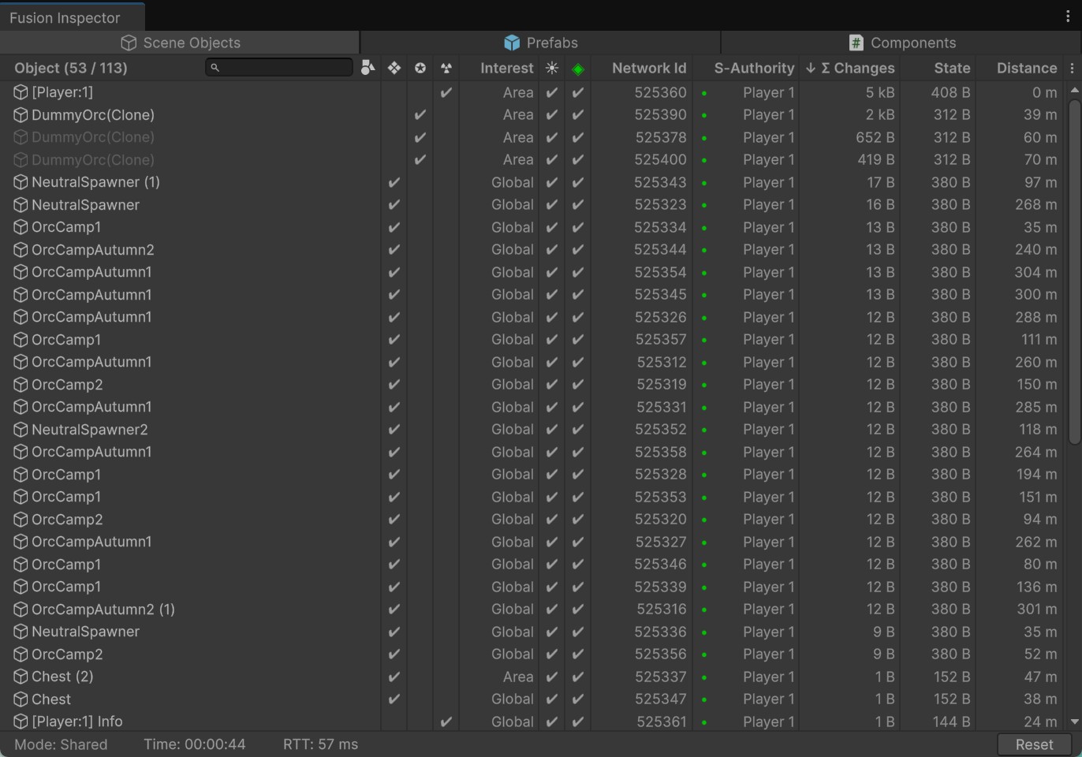Toggle diamonds column checkmark for OrcCamp1 row 525334
Image resolution: width=1082 pixels, height=757 pixels.
click(x=394, y=227)
